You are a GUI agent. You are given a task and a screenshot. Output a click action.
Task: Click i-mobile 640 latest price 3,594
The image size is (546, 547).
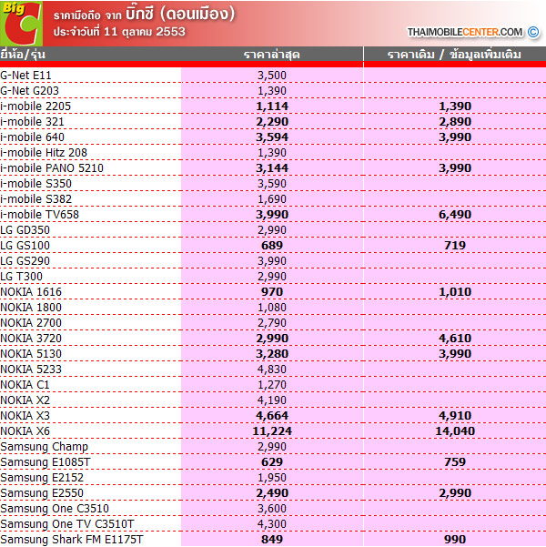coord(272,137)
